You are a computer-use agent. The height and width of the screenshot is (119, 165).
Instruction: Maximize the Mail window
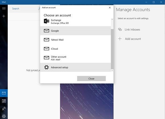[x=154, y=2]
